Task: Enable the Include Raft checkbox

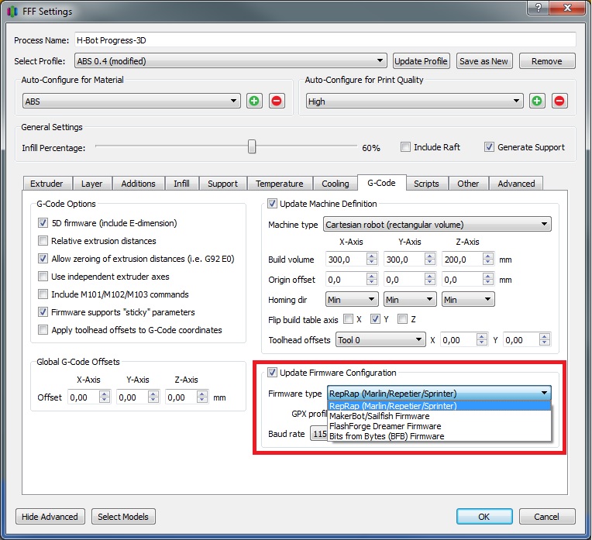Action: (x=406, y=147)
